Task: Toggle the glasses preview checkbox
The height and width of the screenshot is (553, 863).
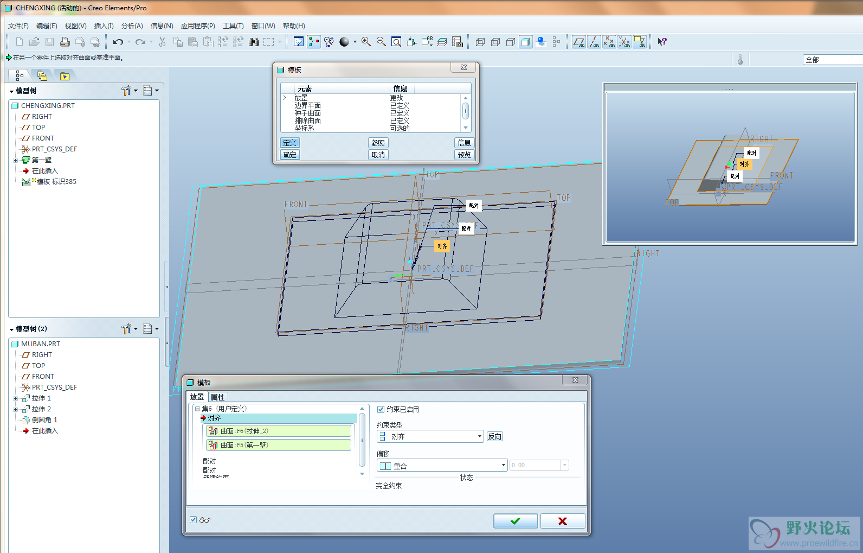Action: coord(194,519)
